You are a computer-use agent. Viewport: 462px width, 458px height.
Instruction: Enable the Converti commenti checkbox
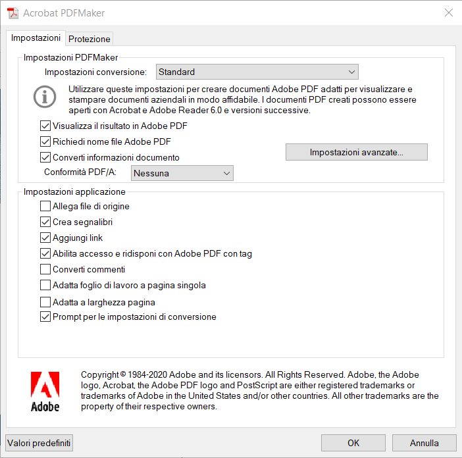(x=45, y=269)
